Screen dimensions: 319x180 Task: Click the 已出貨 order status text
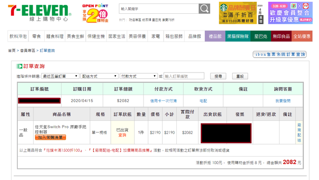[x=122, y=130]
